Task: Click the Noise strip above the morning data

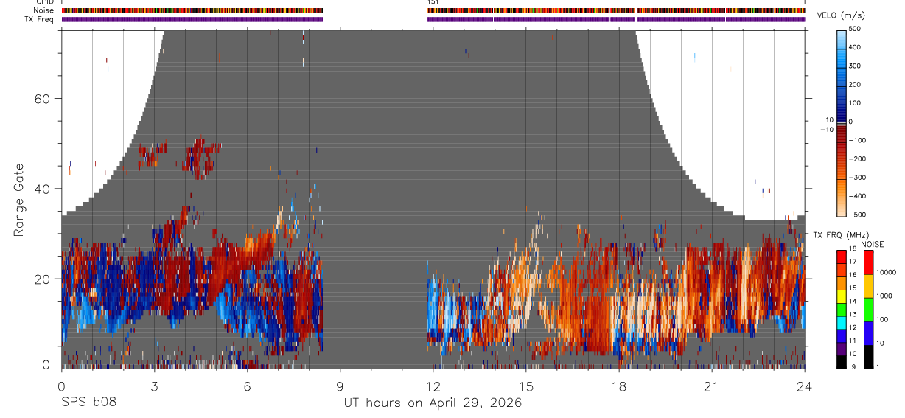Action: tap(192, 10)
